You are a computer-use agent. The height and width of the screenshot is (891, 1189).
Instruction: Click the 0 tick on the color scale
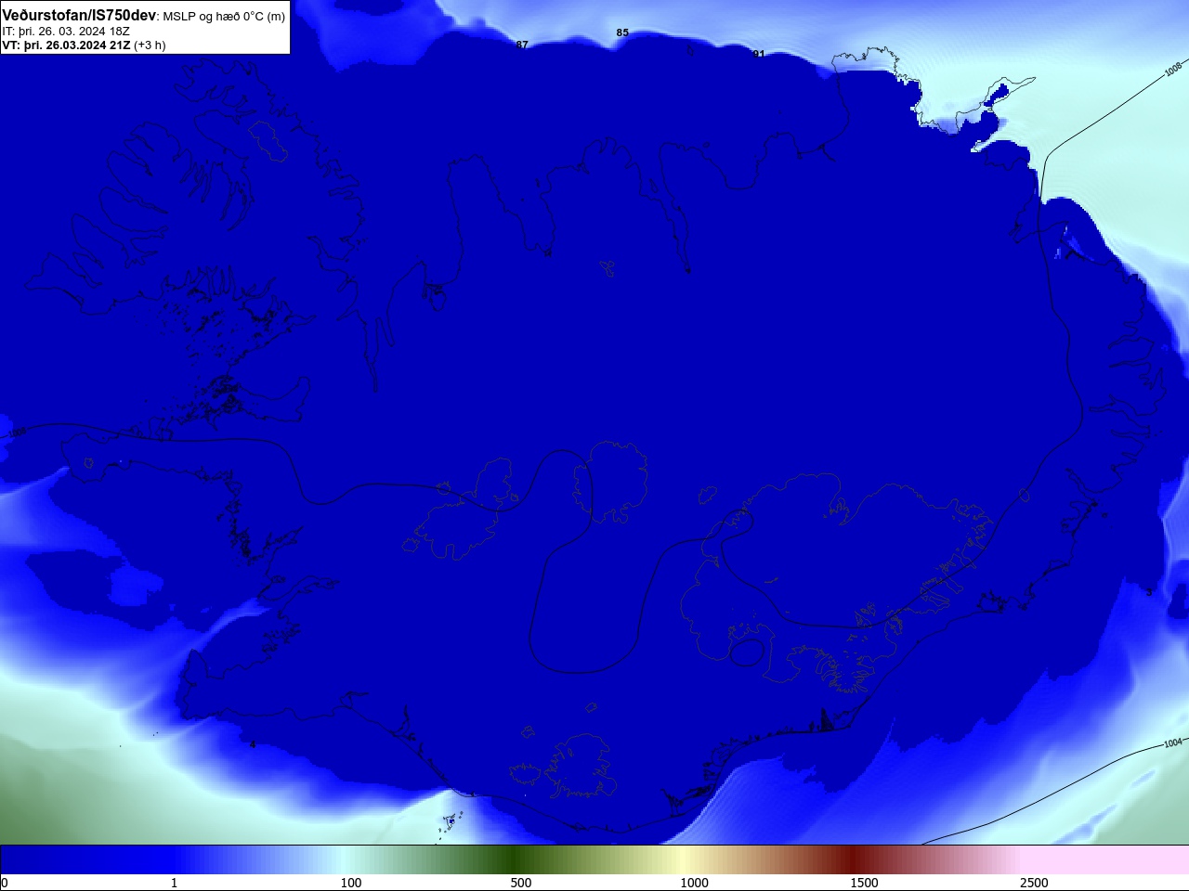5,883
